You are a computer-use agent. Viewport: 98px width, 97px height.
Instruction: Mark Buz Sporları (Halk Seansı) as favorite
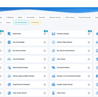[x=89, y=51]
